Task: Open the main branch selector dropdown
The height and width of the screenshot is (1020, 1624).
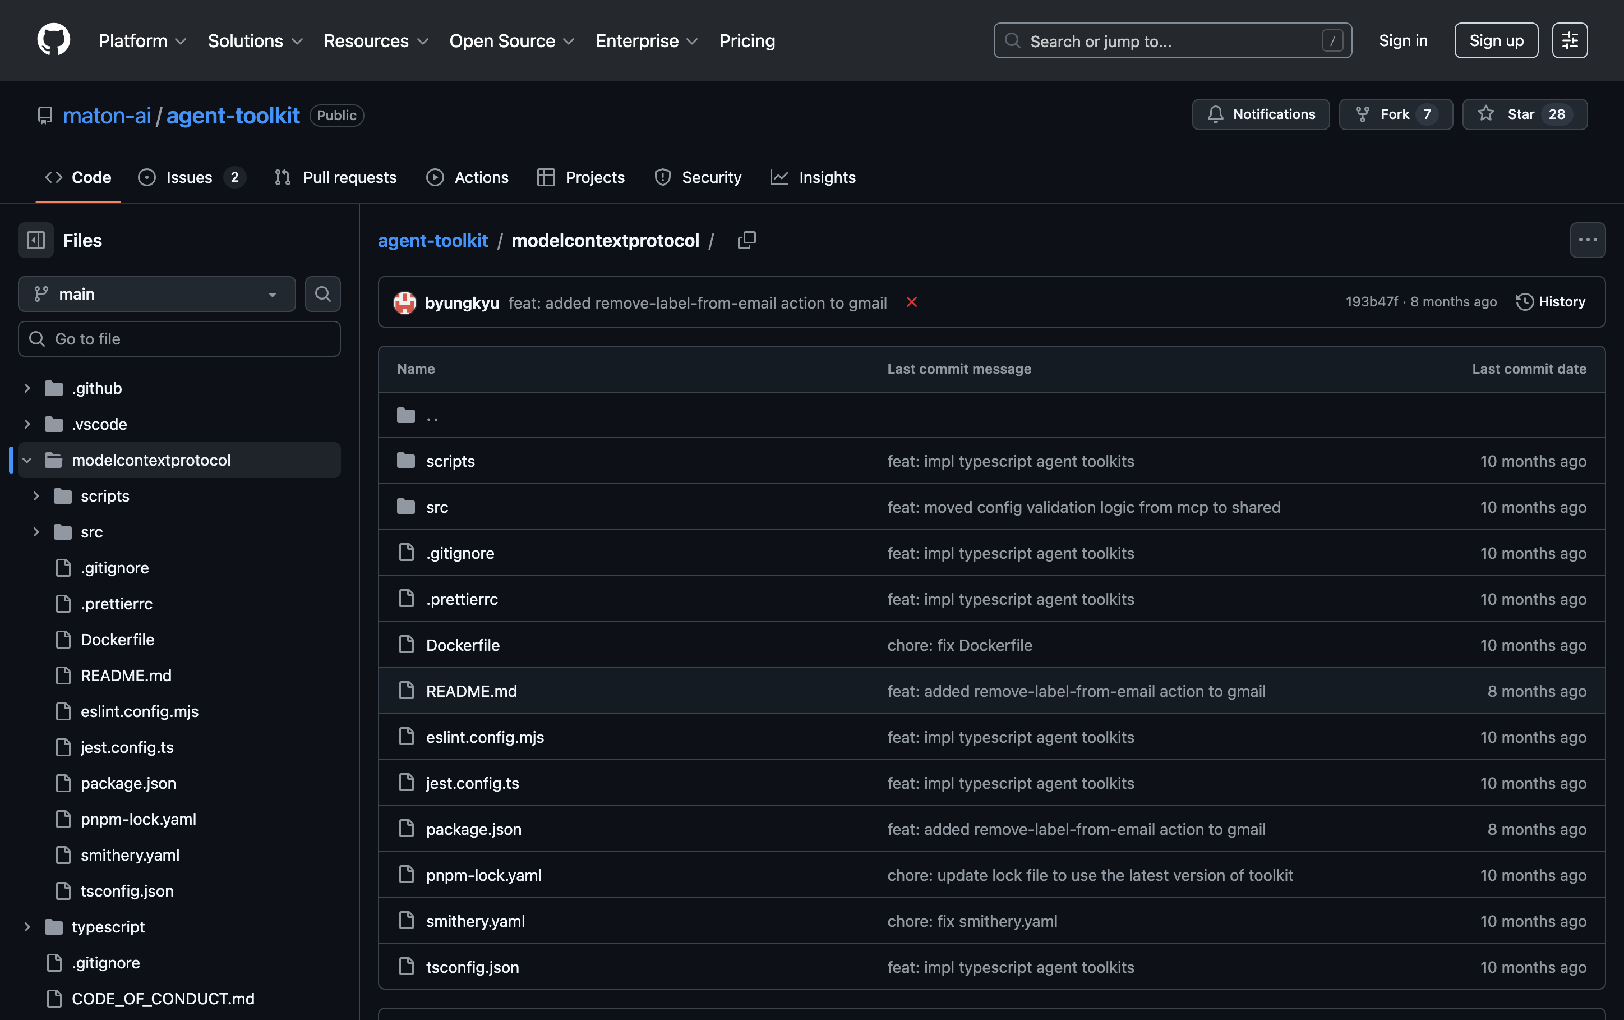Action: click(x=156, y=294)
